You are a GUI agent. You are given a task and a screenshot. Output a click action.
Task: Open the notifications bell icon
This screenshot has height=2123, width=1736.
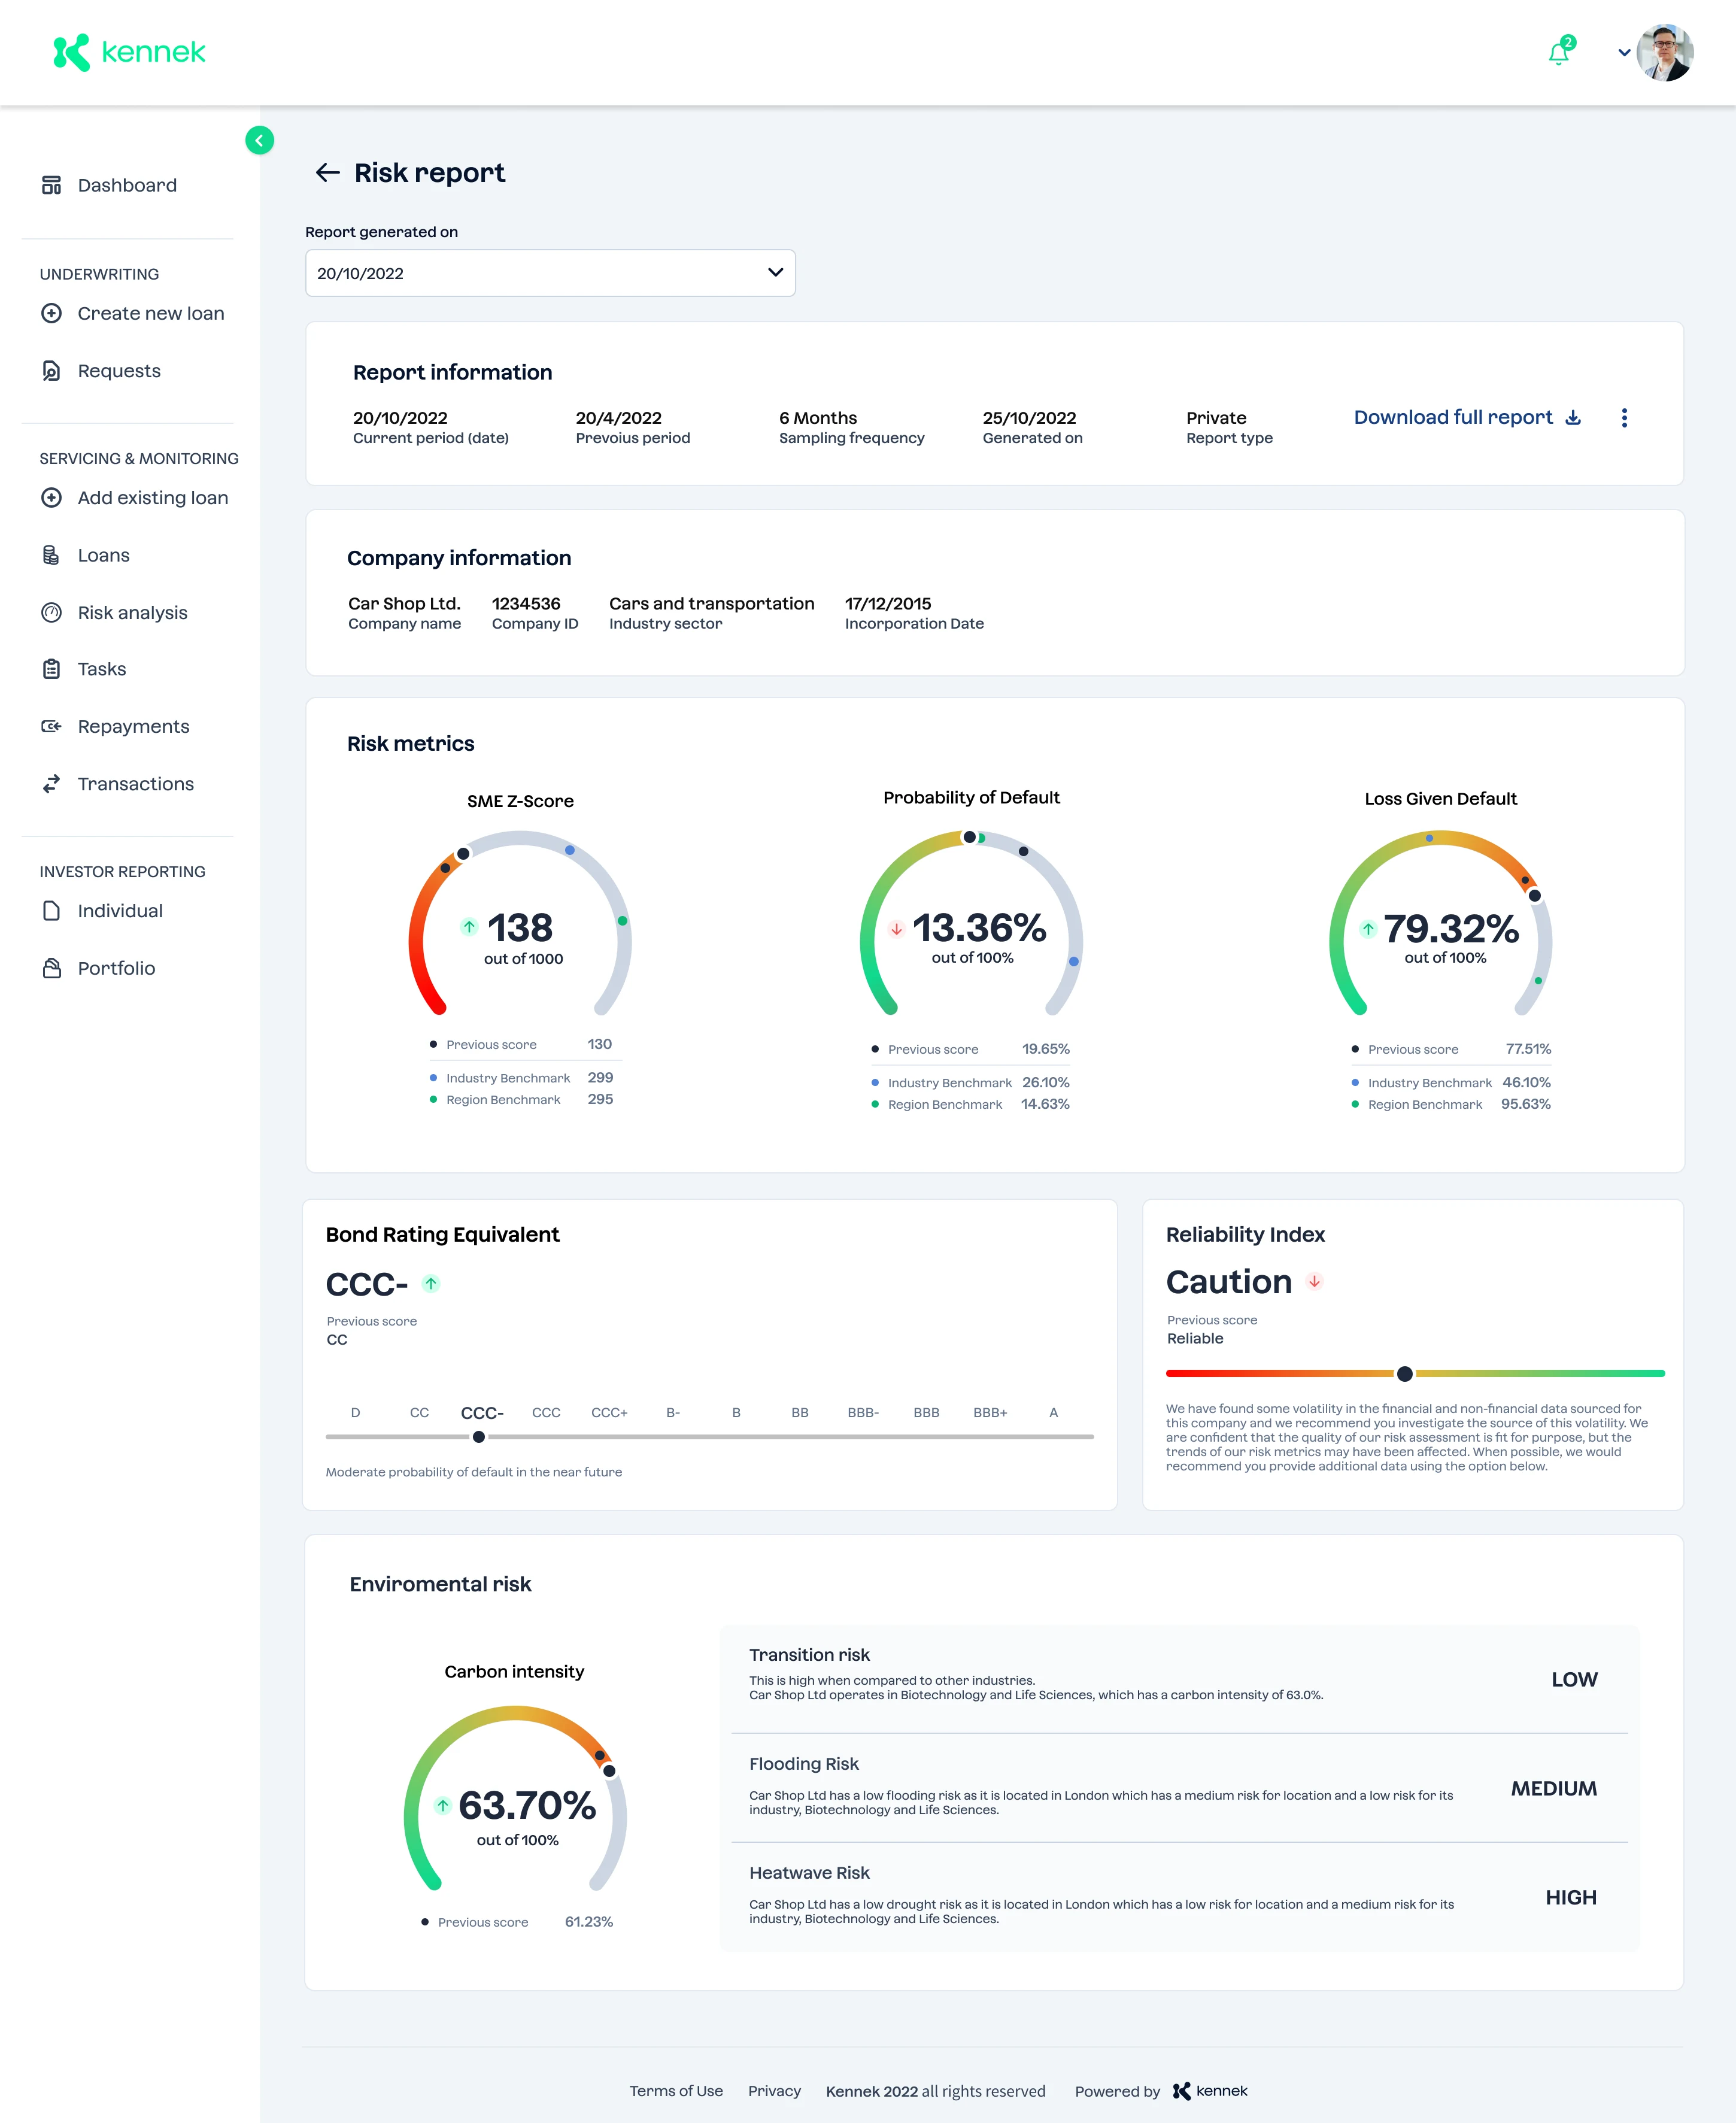point(1559,52)
